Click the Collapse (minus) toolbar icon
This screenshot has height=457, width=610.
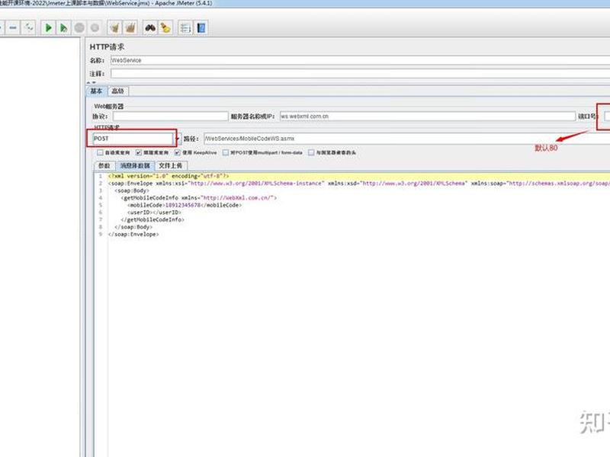tap(13, 28)
